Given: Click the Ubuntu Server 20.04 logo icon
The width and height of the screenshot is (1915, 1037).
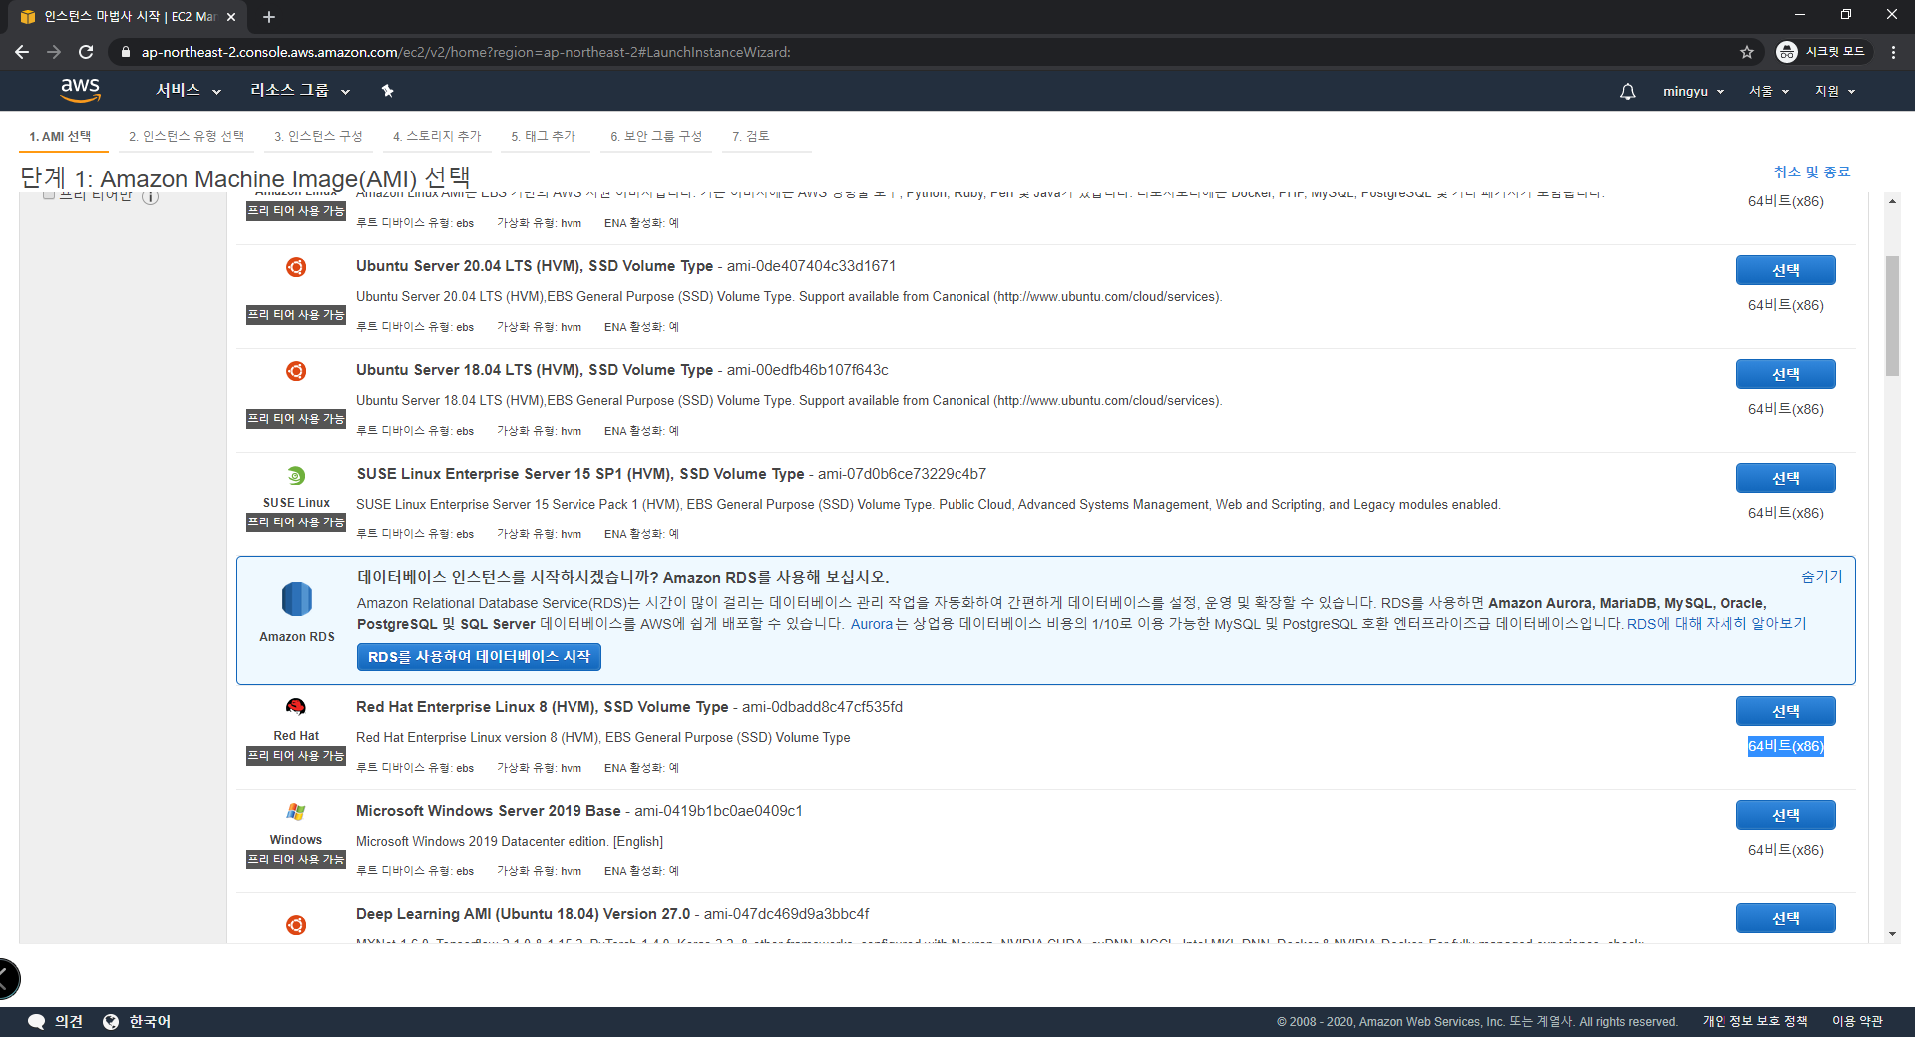Looking at the screenshot, I should [296, 267].
